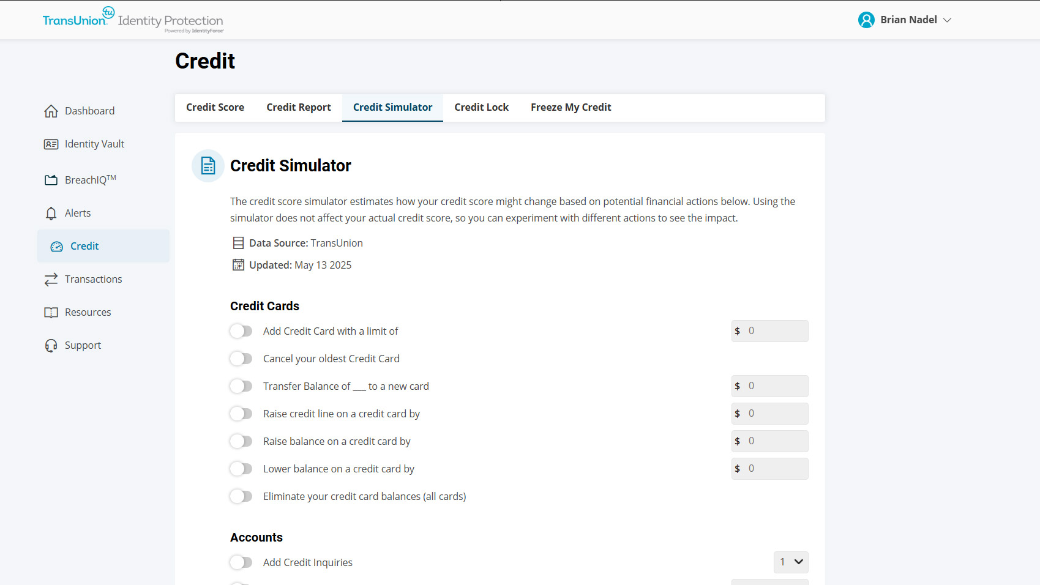Select the Credit Lock tab
Screen dimensions: 1040x585
click(481, 108)
